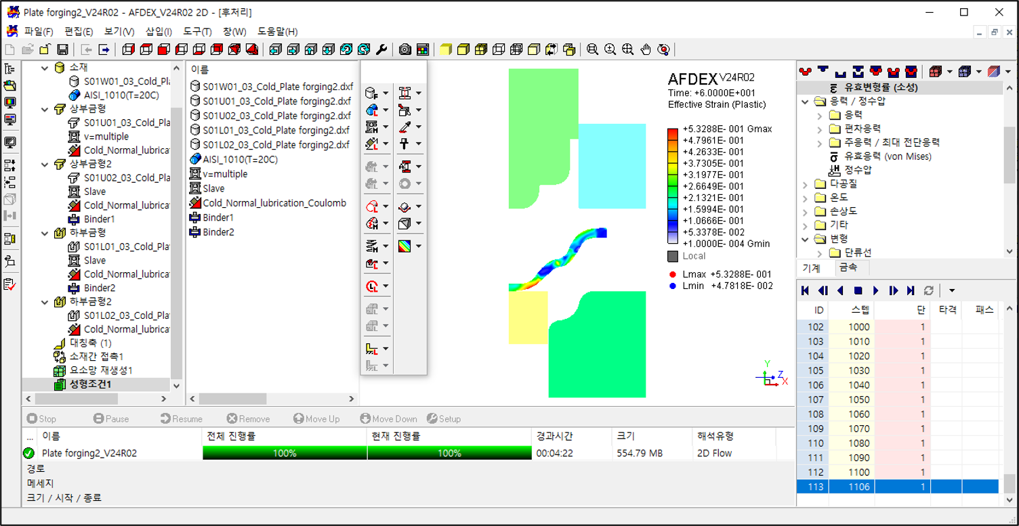Image resolution: width=1019 pixels, height=526 pixels.
Task: Select 성형조건1 in the process tree
Action: (91, 384)
